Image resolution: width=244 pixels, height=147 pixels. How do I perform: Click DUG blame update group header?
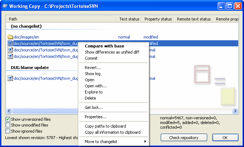[x=30, y=68]
